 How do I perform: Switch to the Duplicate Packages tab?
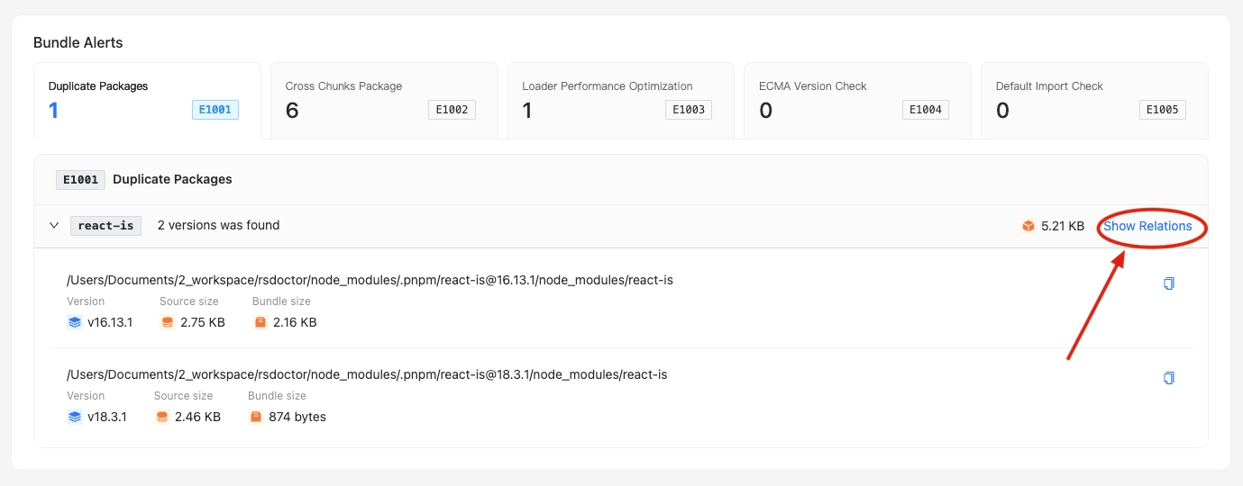[x=147, y=101]
